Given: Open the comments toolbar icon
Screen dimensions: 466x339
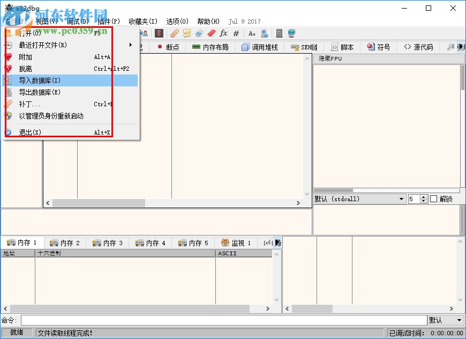Looking at the screenshot, I should [187, 33].
